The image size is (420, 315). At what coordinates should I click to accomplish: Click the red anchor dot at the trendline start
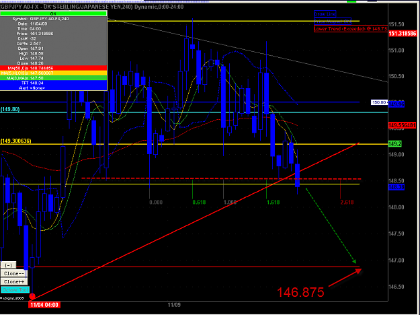32,296
